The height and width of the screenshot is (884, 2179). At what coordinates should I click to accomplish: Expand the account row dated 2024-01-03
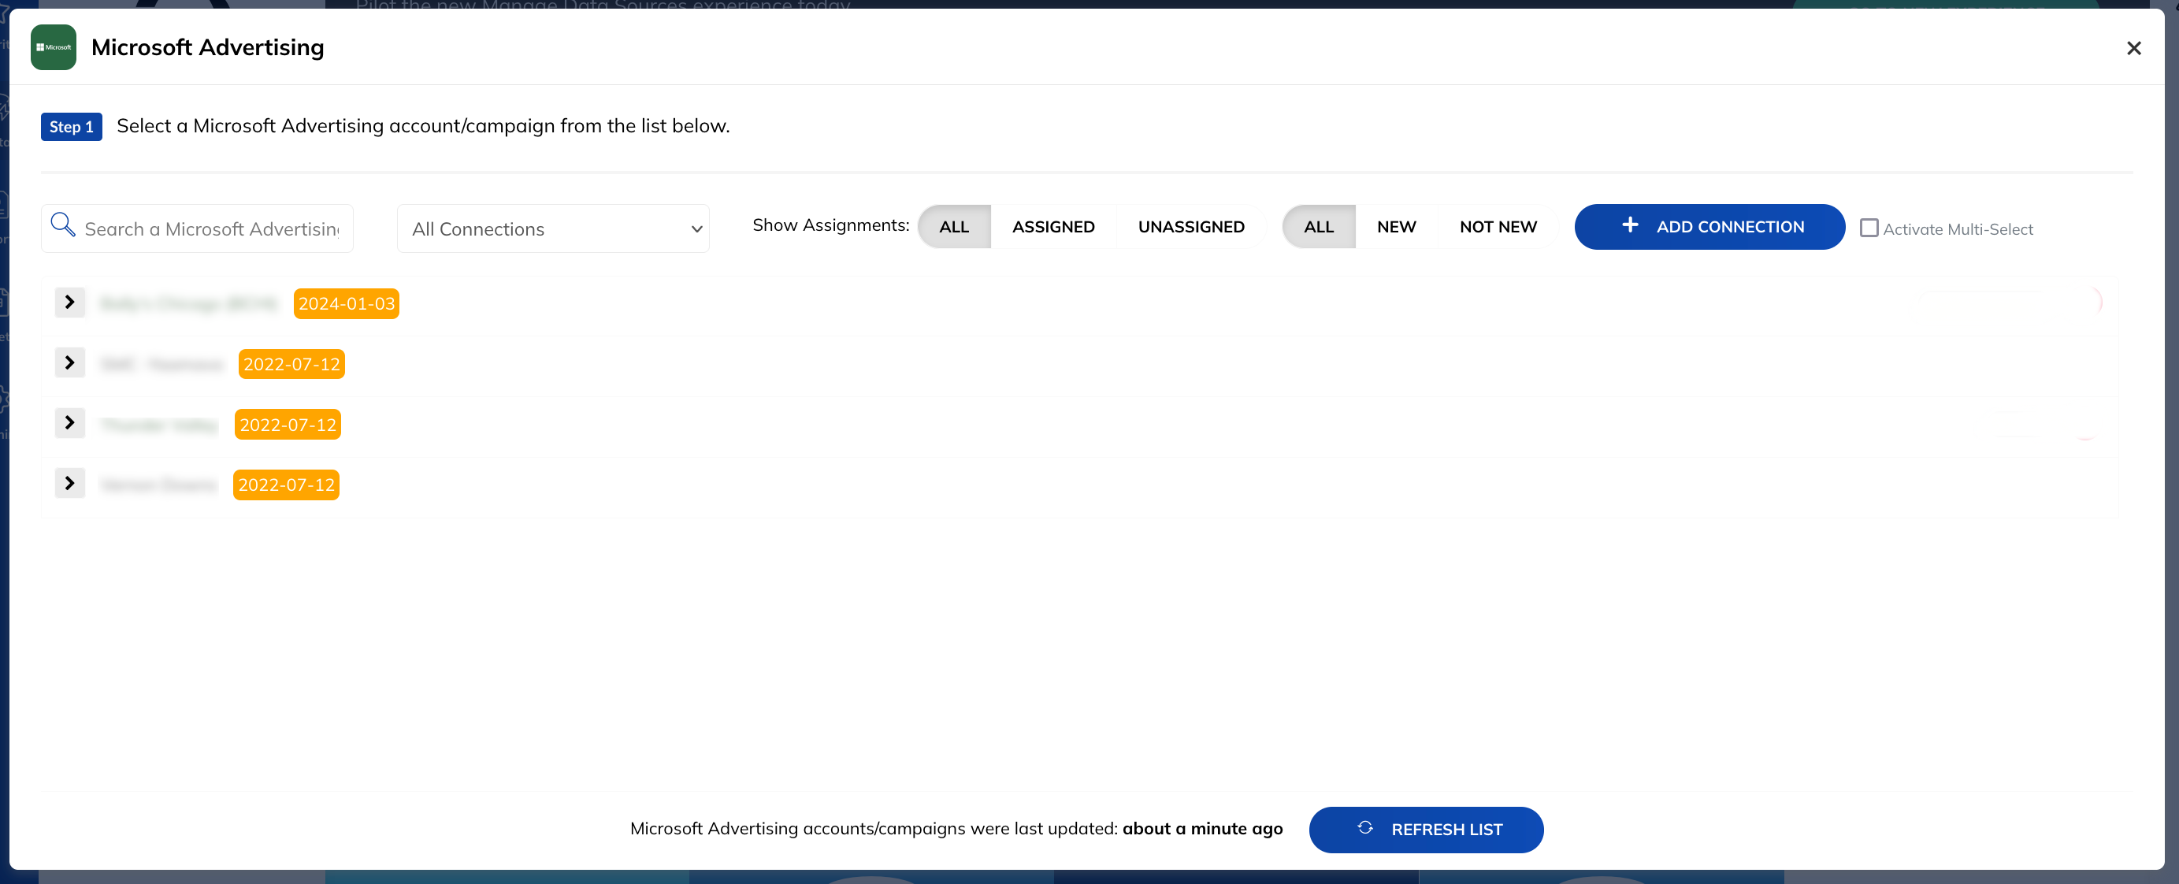tap(70, 302)
